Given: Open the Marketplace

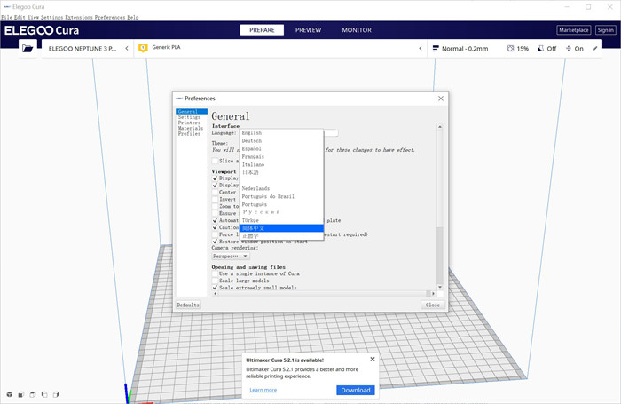Looking at the screenshot, I should click(573, 30).
